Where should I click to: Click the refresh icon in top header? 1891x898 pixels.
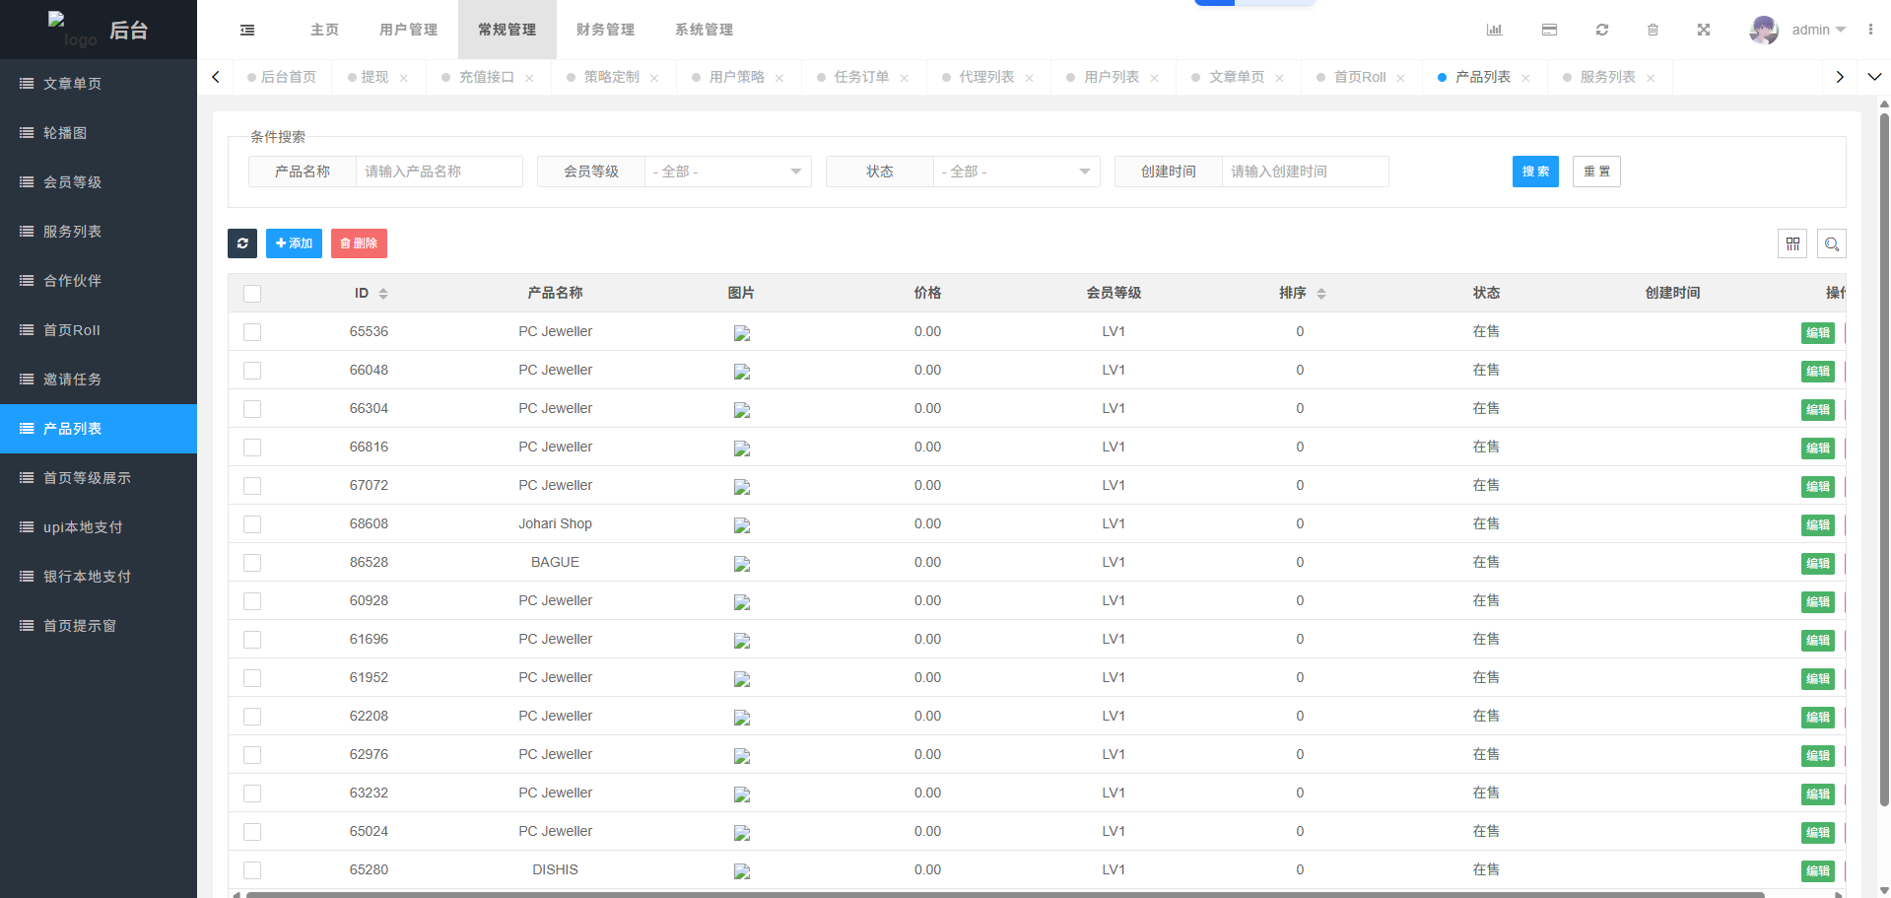(1602, 30)
